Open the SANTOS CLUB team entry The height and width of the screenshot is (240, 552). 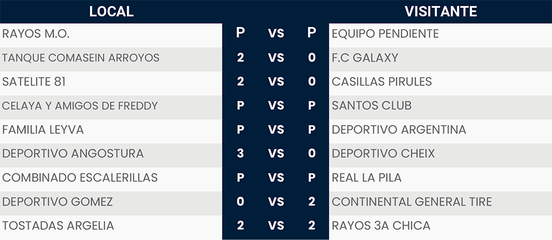pos(371,106)
